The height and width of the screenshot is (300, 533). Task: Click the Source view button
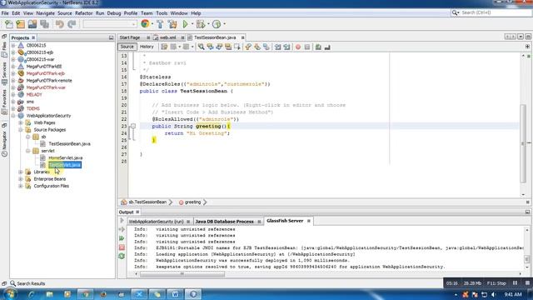127,47
